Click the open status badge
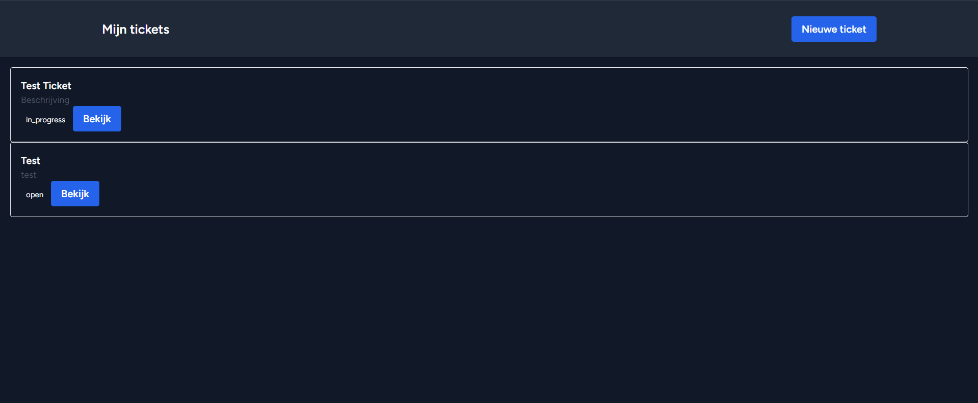The image size is (978, 403). pyautogui.click(x=35, y=195)
